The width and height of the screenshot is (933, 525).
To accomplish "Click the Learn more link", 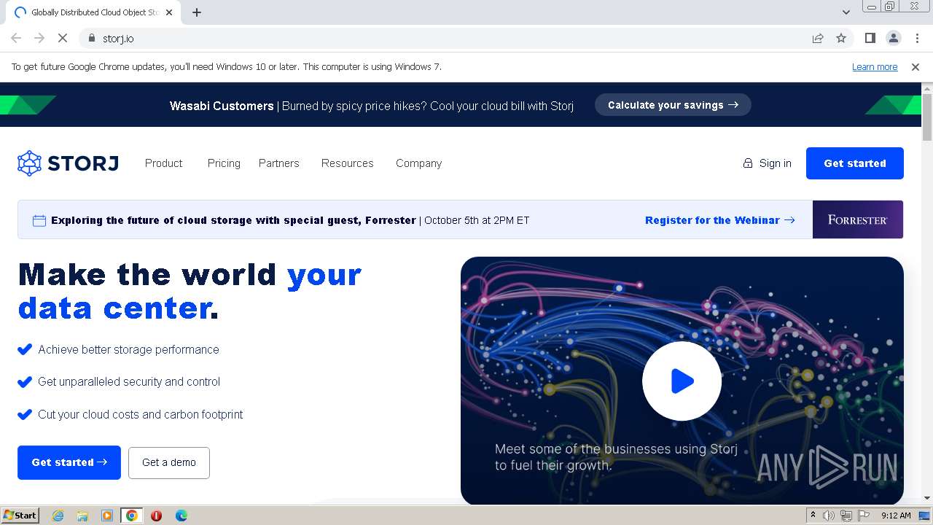I will [x=875, y=67].
